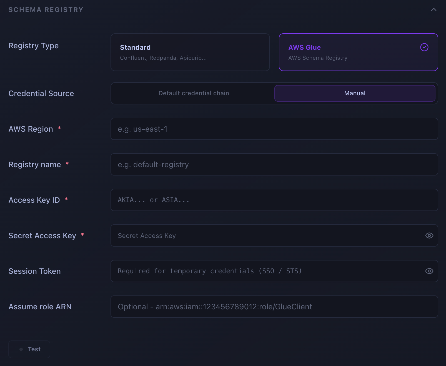The image size is (446, 366).
Task: Click the Assume role ARN field
Action: point(274,307)
